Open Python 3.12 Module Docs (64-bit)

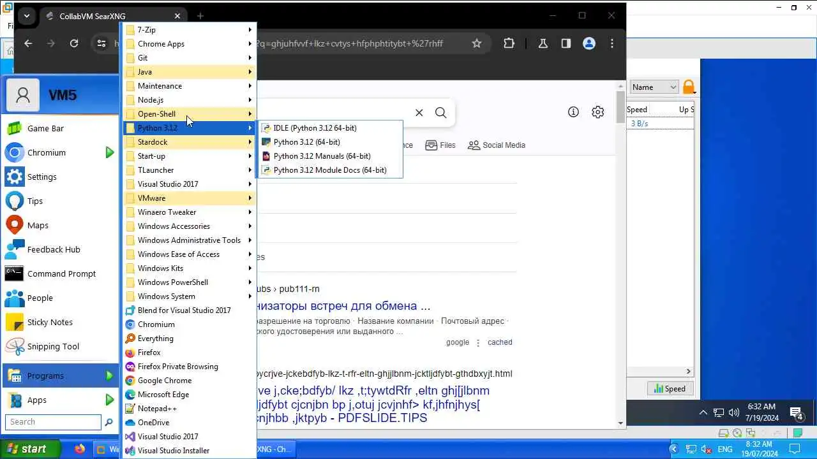(329, 170)
